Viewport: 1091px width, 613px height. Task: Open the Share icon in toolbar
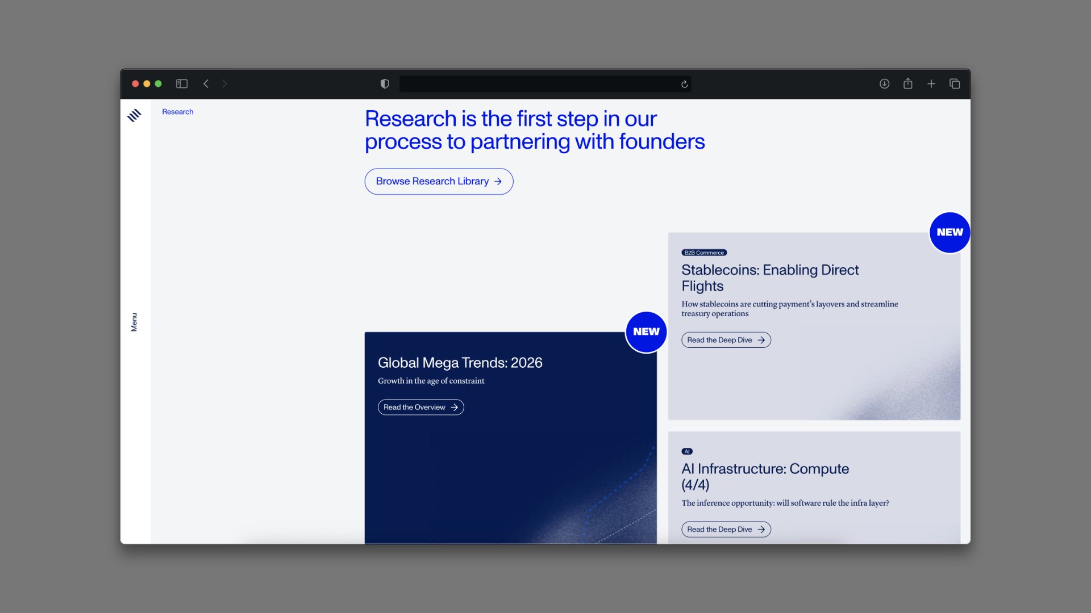[908, 83]
